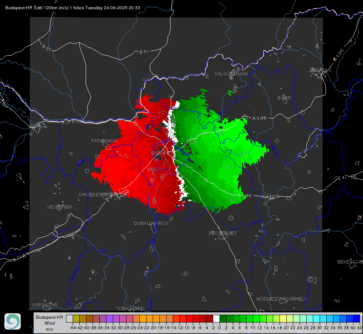Click the light gray swatch starting the color bar
This screenshot has height=334, width=363.
coord(69,318)
